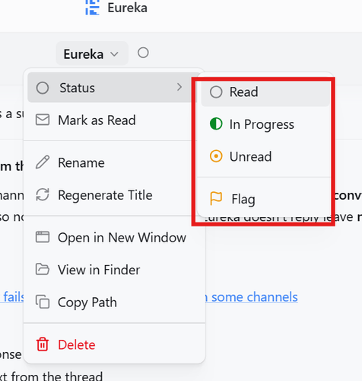Image resolution: width=362 pixels, height=381 pixels.
Task: Click the folder icon for View in Finder
Action: tap(43, 270)
